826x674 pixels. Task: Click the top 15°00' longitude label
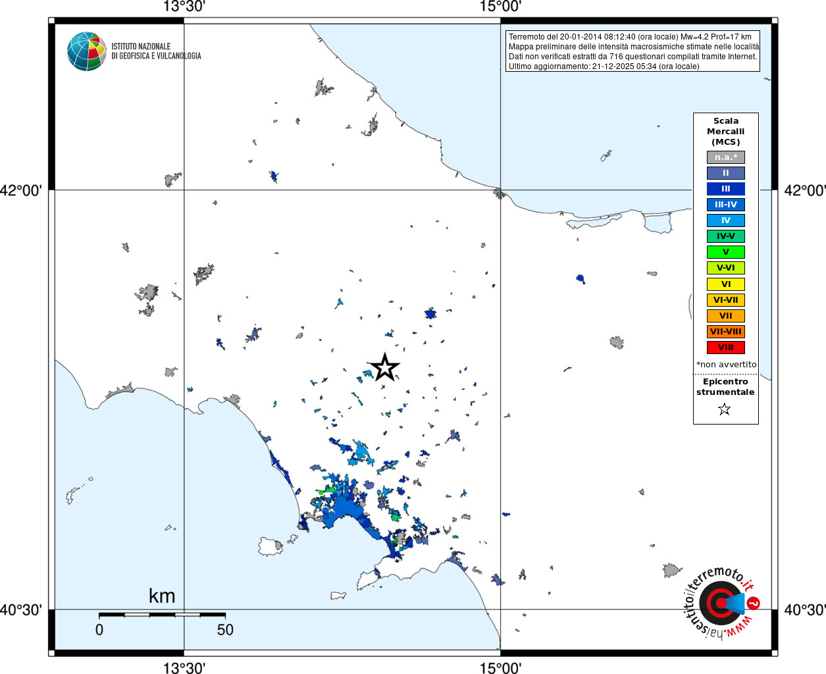[x=500, y=7]
